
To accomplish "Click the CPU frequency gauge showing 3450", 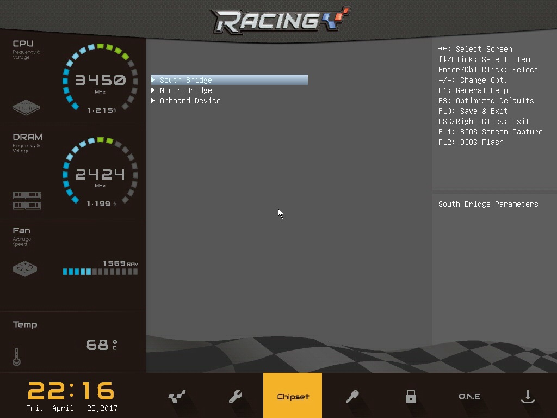I will pos(100,77).
